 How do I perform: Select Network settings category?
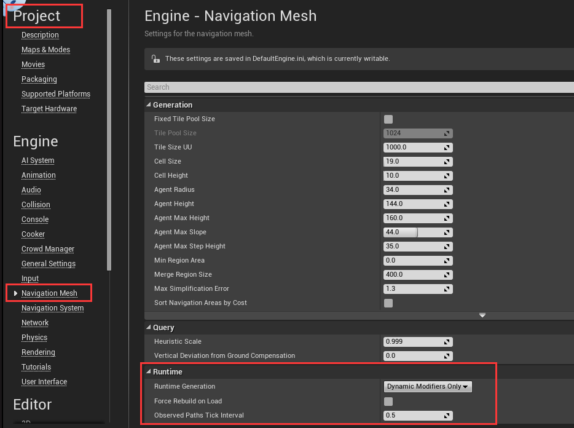(x=35, y=323)
